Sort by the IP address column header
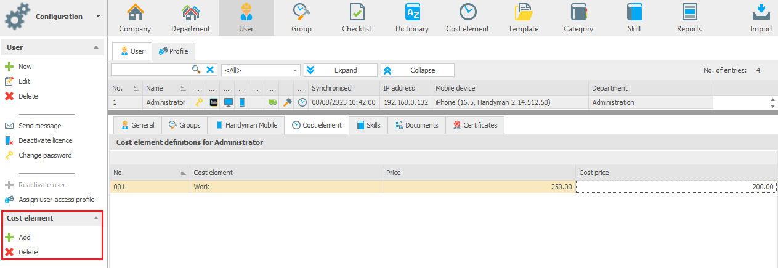The width and height of the screenshot is (778, 268). (406, 88)
